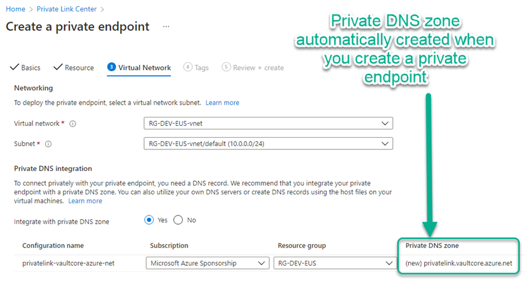Click Learn more in Private DNS integration
This screenshot has width=525, height=291.
[85, 201]
